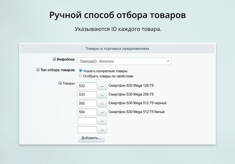Click the input field containing 533
The image size is (235, 164).
click(x=87, y=95)
